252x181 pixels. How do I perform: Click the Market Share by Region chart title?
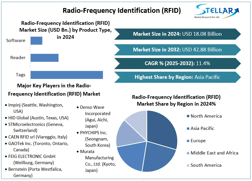pos(176,100)
